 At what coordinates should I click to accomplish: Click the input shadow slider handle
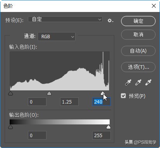pos(10,93)
